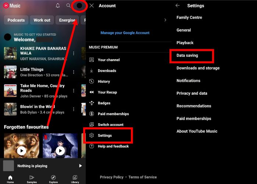257x184 pixels.
Task: Open more options for Blowin' in the Wind
Action: pyautogui.click(x=74, y=109)
